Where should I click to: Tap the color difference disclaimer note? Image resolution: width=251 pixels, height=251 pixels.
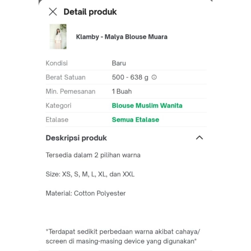(123, 236)
